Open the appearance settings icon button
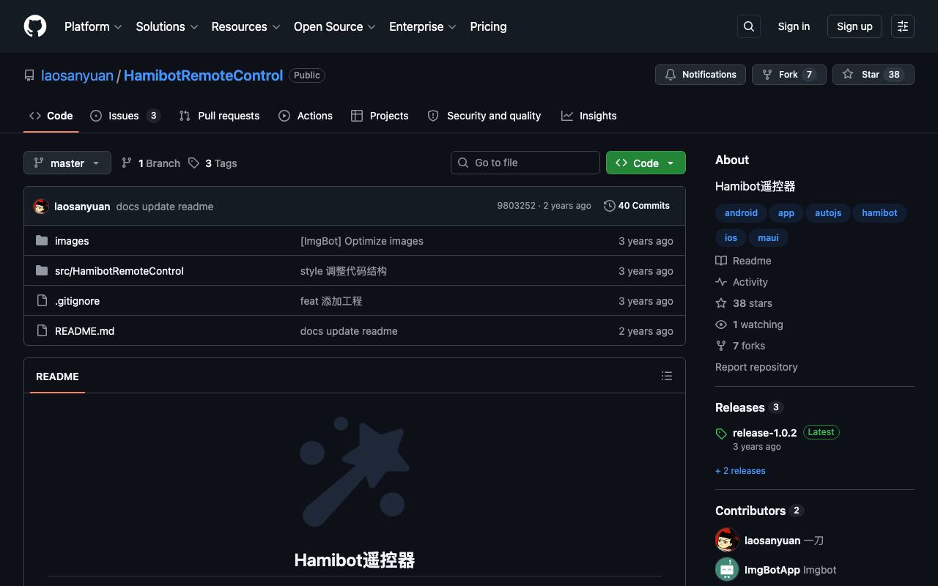 coord(903,26)
